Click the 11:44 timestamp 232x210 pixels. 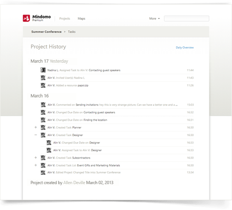click(x=190, y=70)
